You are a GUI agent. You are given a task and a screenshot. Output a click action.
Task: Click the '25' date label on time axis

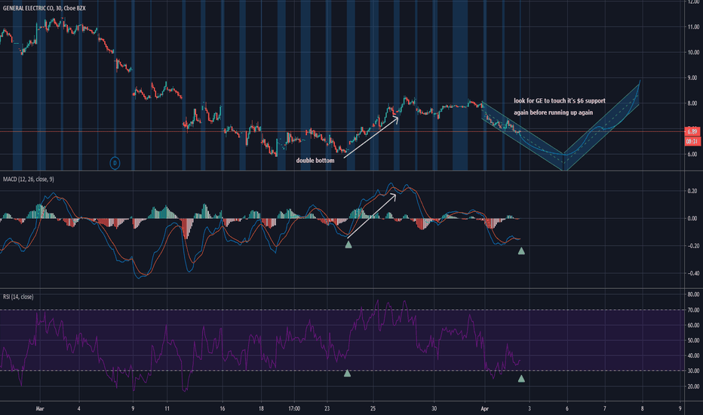point(373,409)
